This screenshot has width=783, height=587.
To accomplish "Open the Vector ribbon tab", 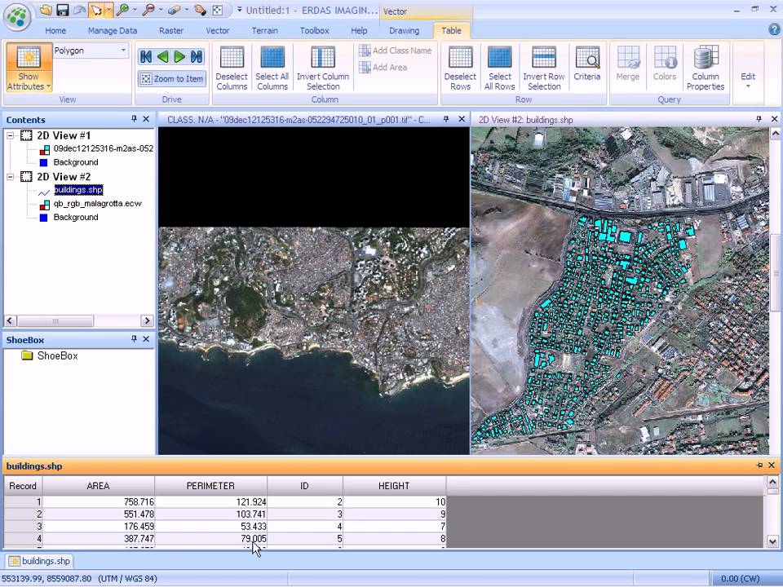I will (x=218, y=30).
